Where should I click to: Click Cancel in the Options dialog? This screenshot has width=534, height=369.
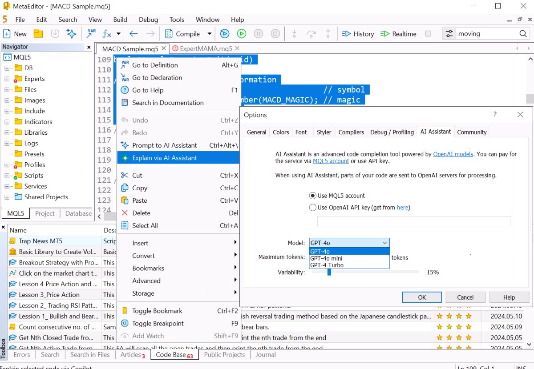(465, 297)
